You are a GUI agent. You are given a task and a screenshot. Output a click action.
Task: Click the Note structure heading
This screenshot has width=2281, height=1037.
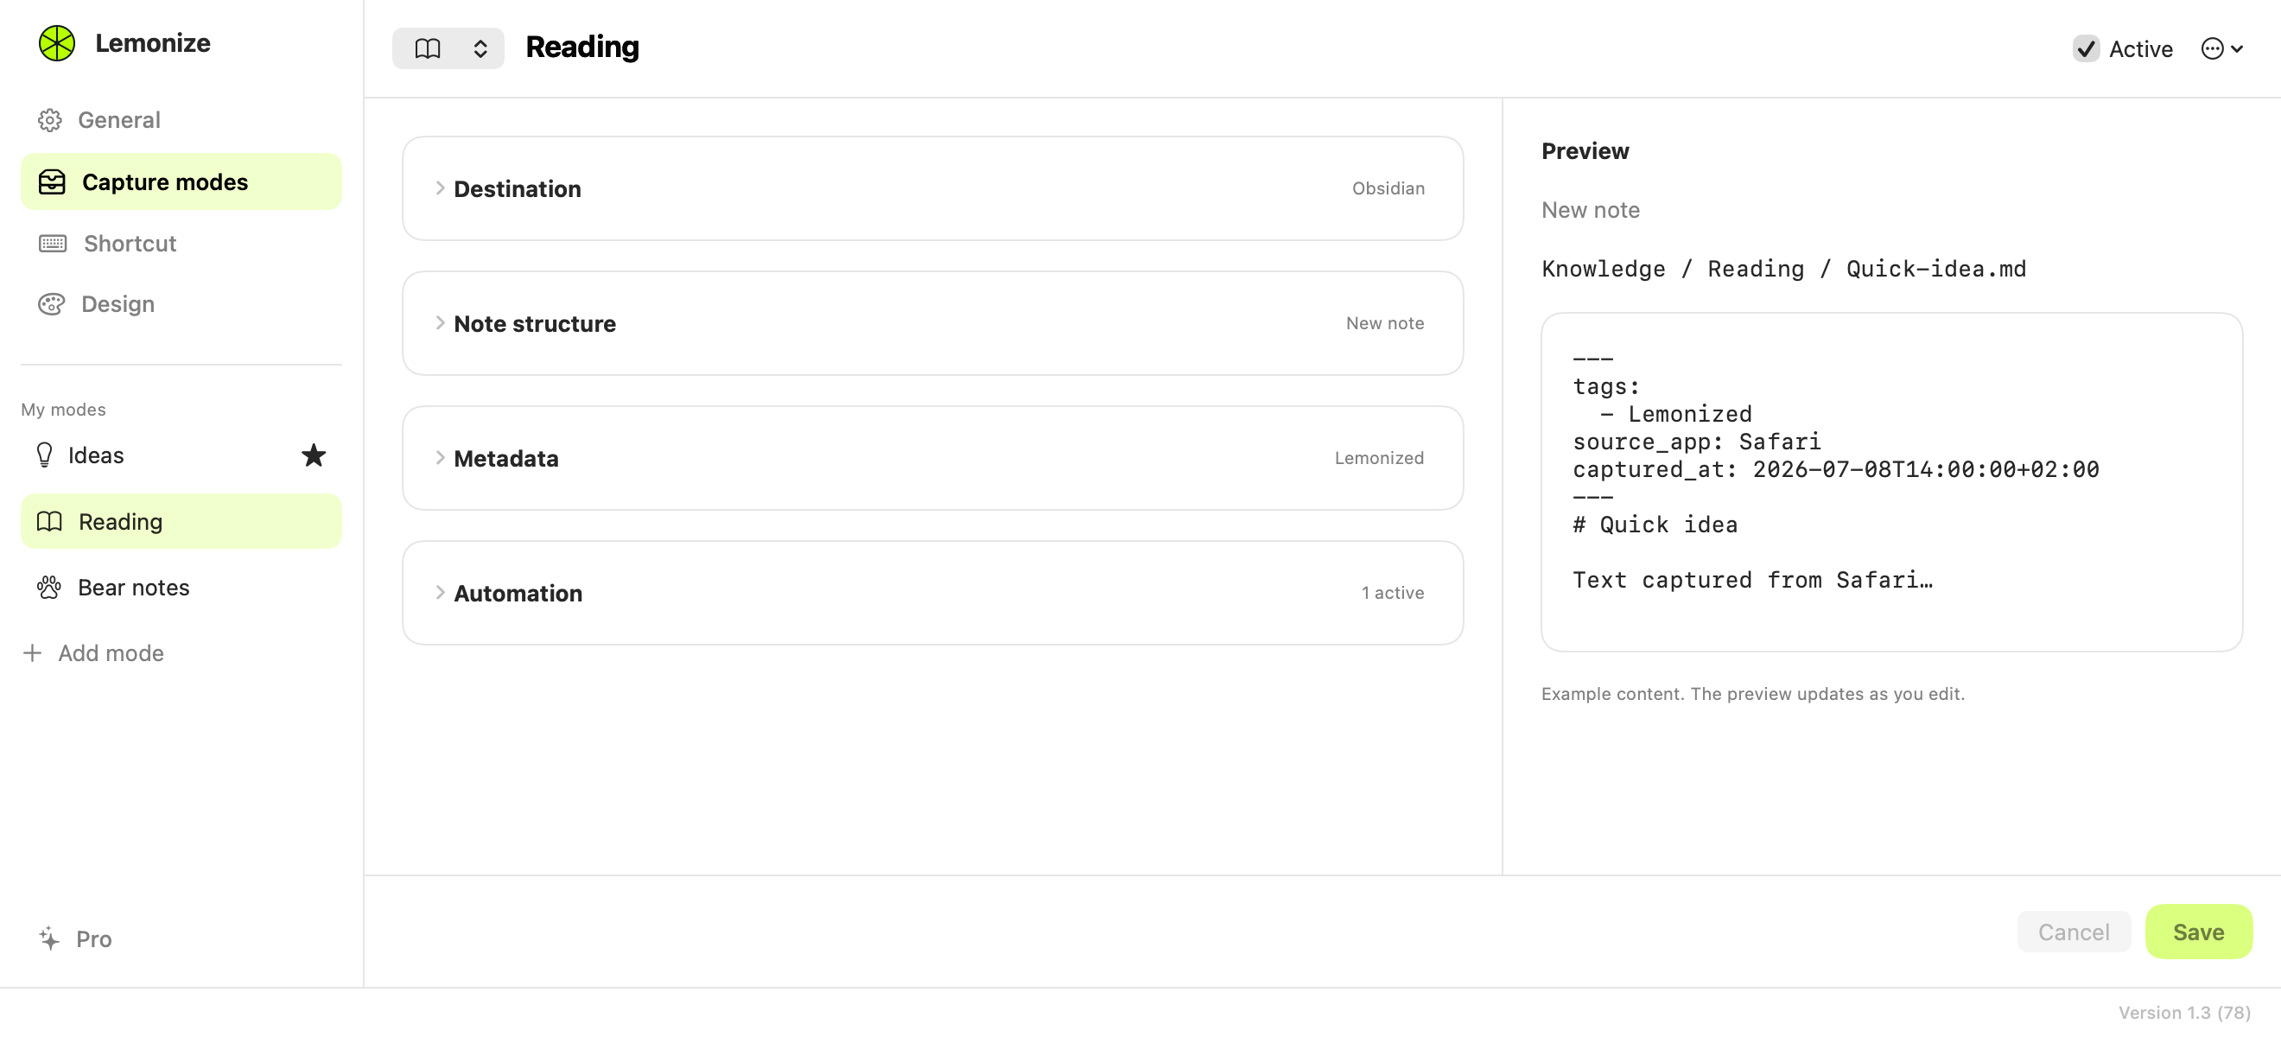(x=534, y=323)
